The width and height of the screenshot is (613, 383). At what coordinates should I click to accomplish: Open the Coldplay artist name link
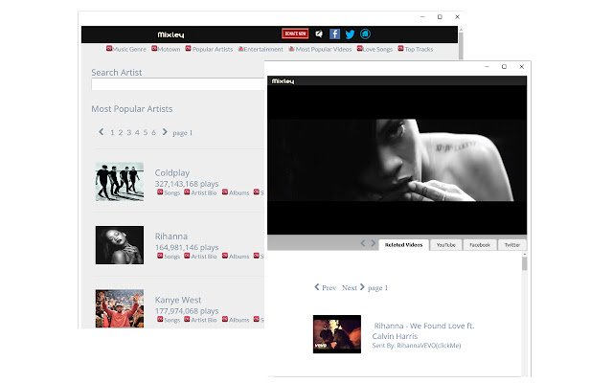pos(172,172)
